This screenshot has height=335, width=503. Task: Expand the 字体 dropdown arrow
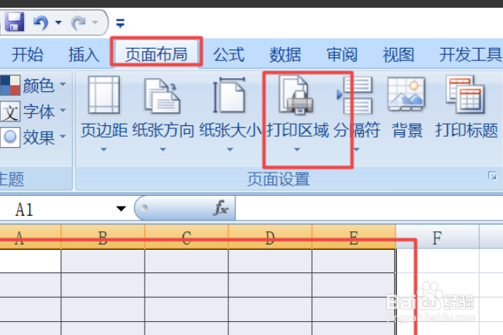coord(63,111)
